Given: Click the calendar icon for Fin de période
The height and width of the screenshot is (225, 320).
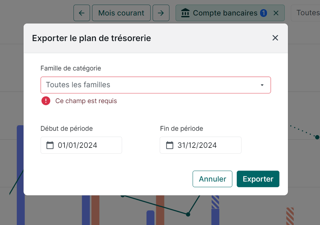Looking at the screenshot, I should (169, 145).
